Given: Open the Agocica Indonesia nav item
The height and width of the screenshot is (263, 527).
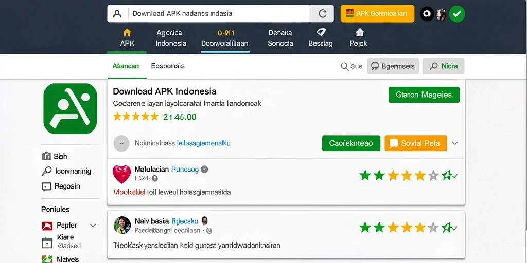Looking at the screenshot, I should (171, 38).
